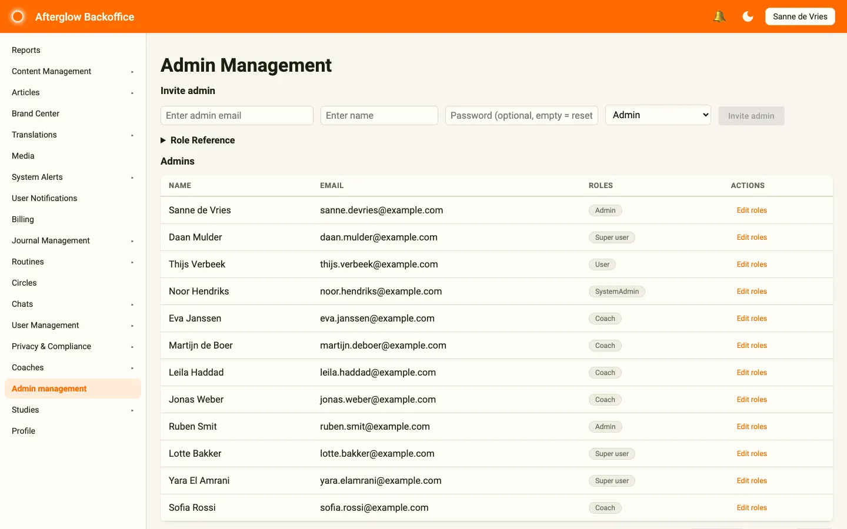The height and width of the screenshot is (529, 847).
Task: Open the notifications bell icon
Action: [x=719, y=16]
